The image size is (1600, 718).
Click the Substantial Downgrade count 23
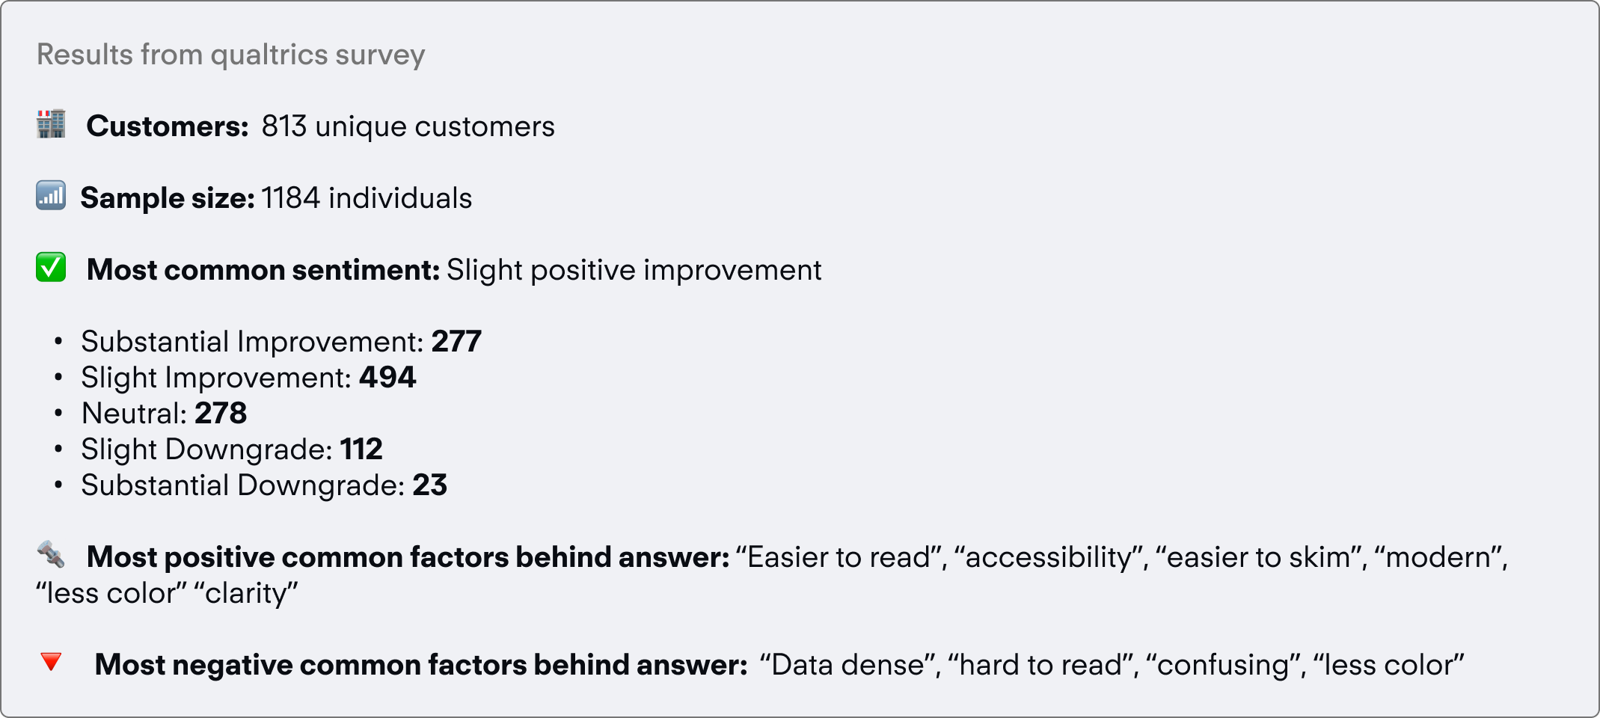[430, 485]
